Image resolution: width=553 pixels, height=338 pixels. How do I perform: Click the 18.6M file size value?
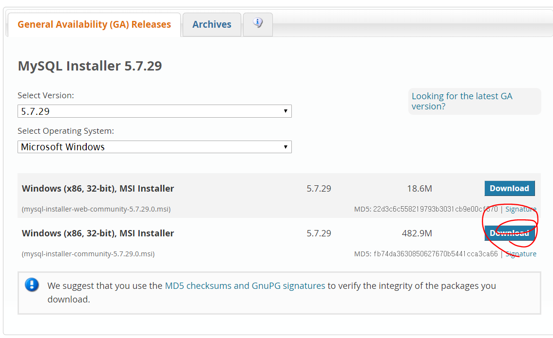pyautogui.click(x=420, y=189)
